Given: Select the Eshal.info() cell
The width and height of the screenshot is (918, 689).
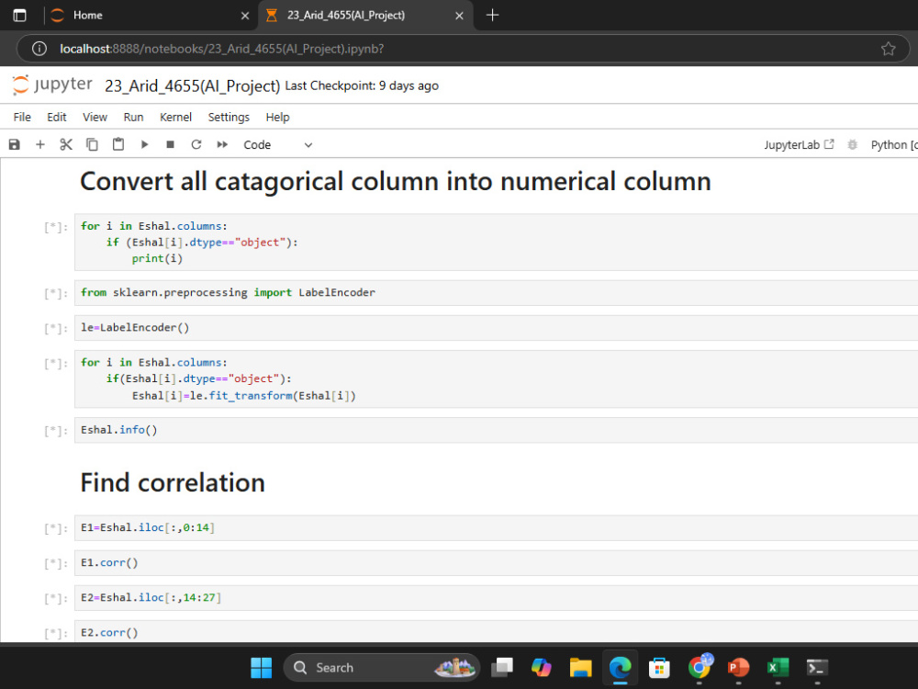Looking at the screenshot, I should tap(496, 430).
